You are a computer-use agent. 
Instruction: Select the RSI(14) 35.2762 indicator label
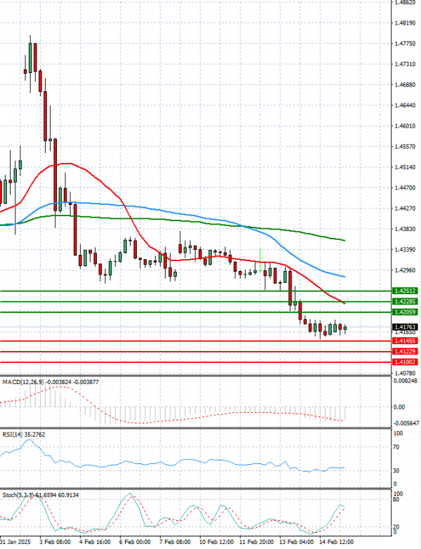[24, 434]
